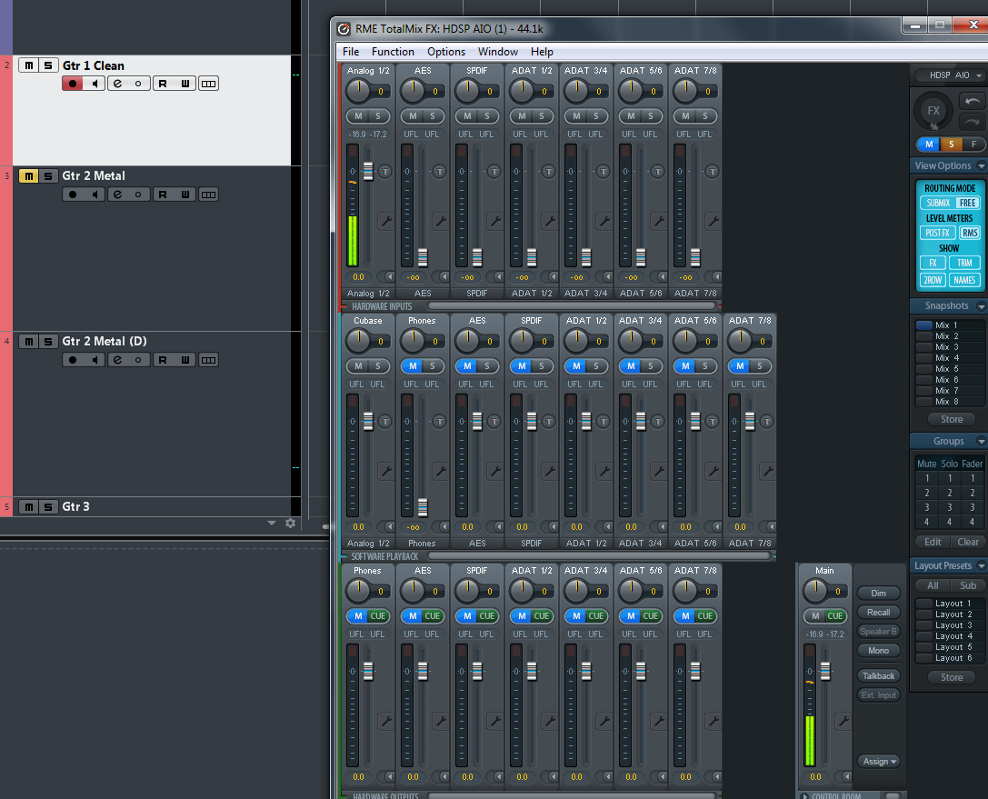This screenshot has width=988, height=799.
Task: Select Mix 2 snapshot
Action: [x=947, y=335]
